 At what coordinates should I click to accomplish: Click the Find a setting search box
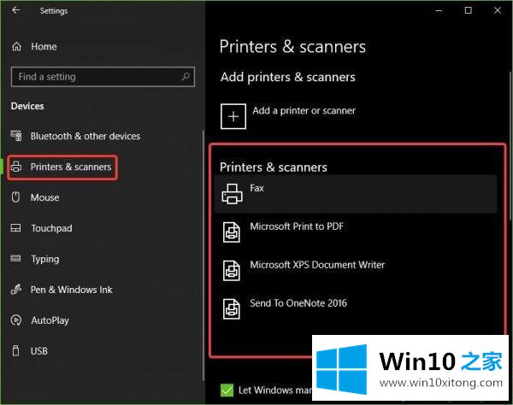[x=103, y=77]
